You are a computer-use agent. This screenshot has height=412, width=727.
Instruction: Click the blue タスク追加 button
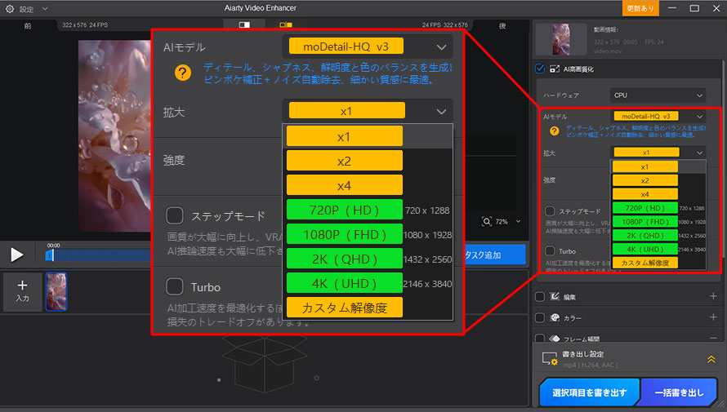click(x=495, y=255)
